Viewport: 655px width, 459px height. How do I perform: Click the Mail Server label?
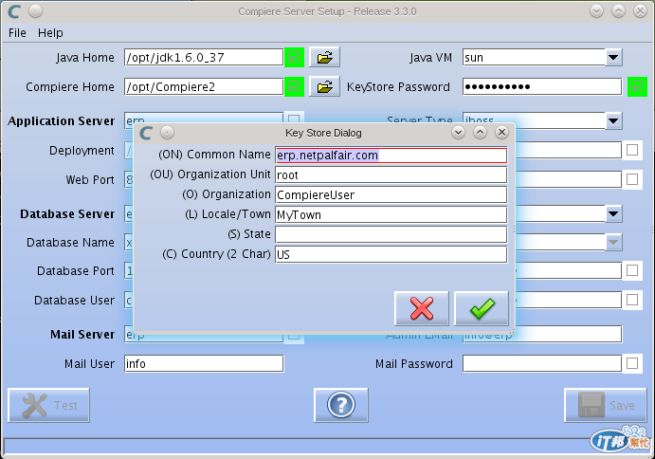82,335
